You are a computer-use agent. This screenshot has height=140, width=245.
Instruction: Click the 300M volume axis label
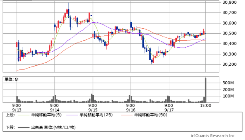tap(228, 83)
